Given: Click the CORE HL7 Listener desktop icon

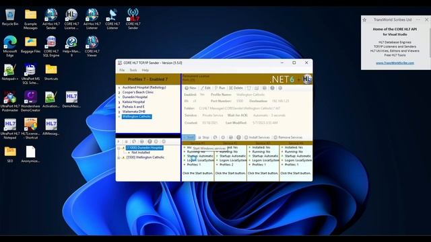Looking at the screenshot, I should click(112, 19).
